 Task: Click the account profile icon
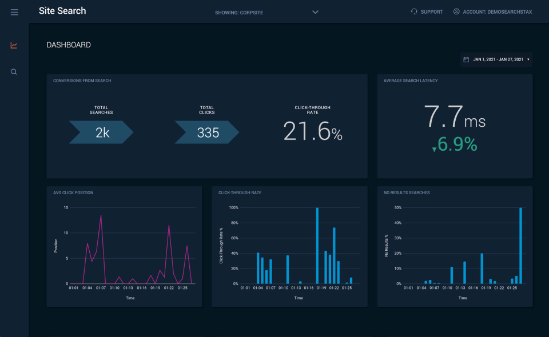point(456,11)
